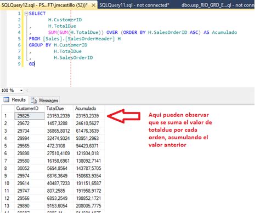Place cursor on SELECT keyword line
Image resolution: width=260 pixels, height=213 pixels.
coord(37,14)
